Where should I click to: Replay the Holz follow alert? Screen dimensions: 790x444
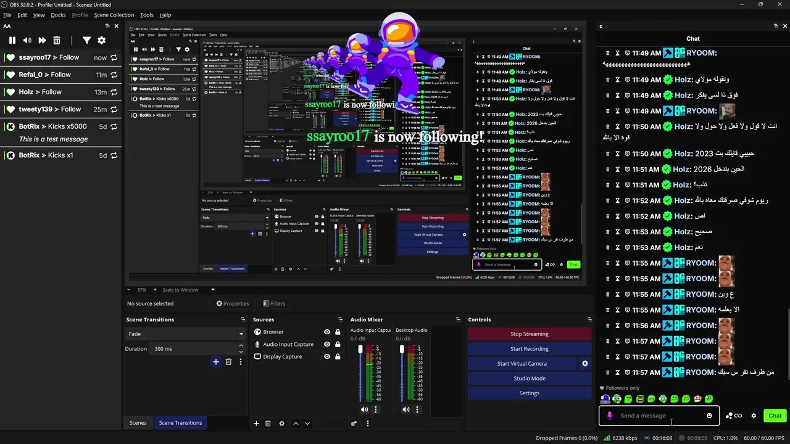(x=114, y=92)
